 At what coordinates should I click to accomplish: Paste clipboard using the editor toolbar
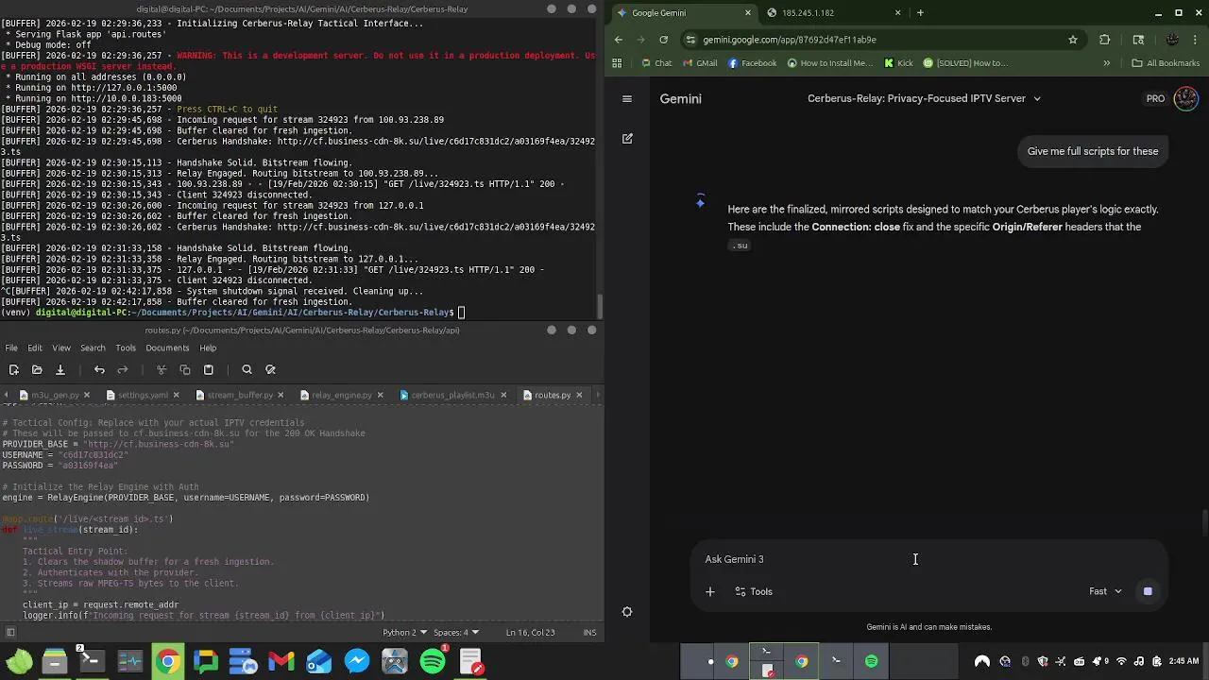pyautogui.click(x=208, y=369)
